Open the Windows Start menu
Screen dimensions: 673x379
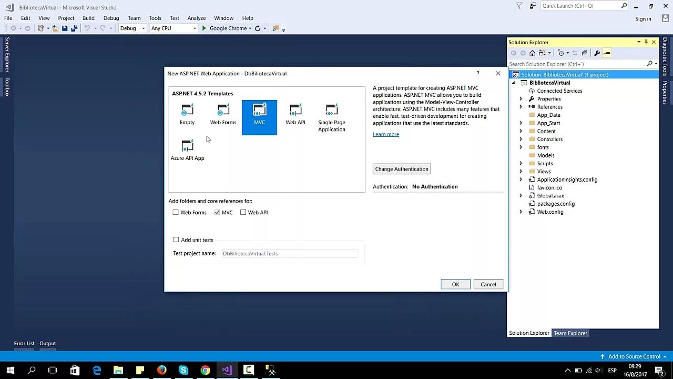tap(10, 371)
